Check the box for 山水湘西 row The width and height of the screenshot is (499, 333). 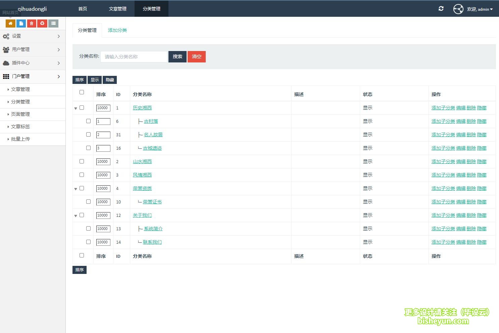[82, 161]
